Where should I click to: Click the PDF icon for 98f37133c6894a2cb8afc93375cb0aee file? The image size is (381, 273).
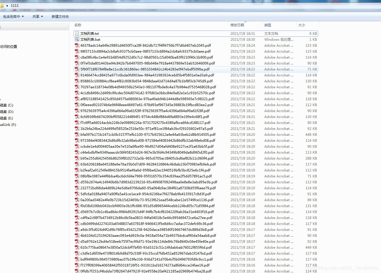77,51
